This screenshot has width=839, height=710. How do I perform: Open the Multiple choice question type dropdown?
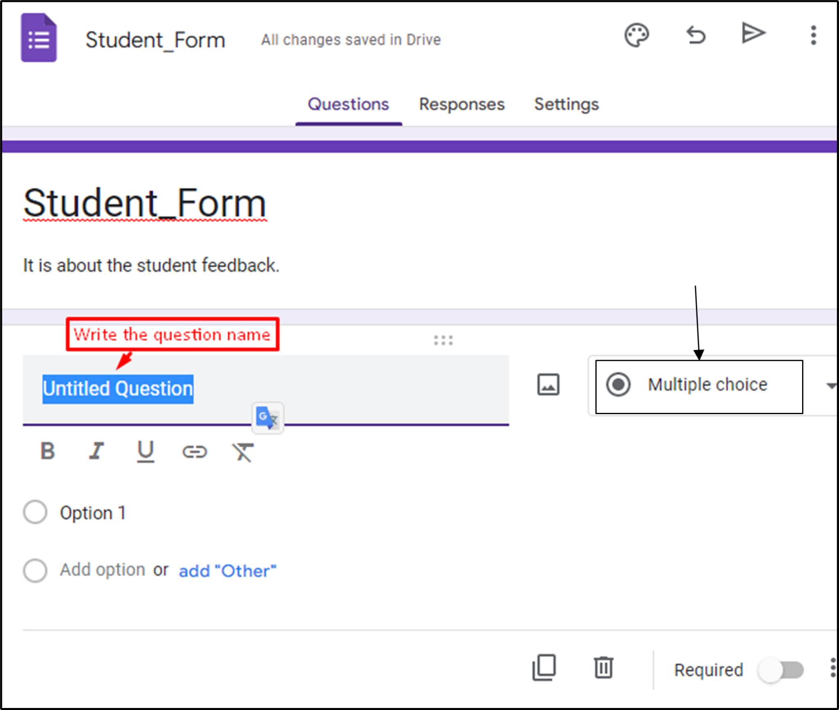coord(713,385)
